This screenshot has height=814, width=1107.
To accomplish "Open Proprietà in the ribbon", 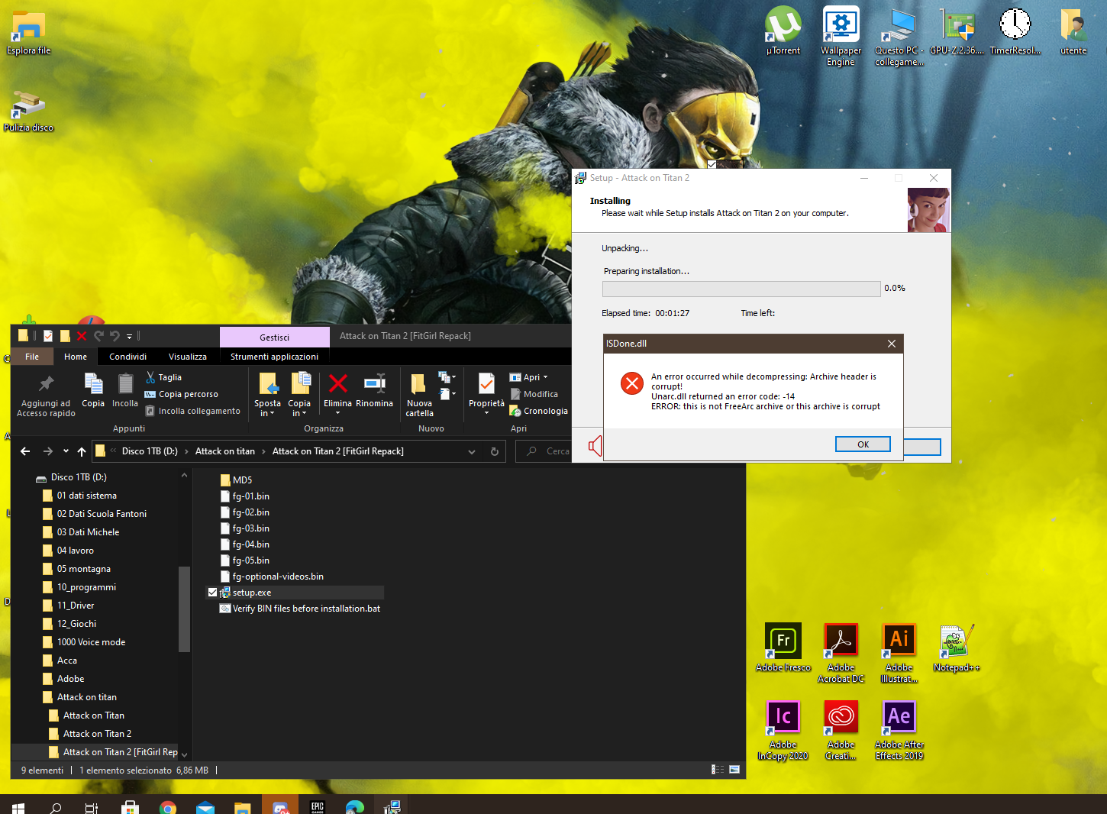I will [486, 393].
